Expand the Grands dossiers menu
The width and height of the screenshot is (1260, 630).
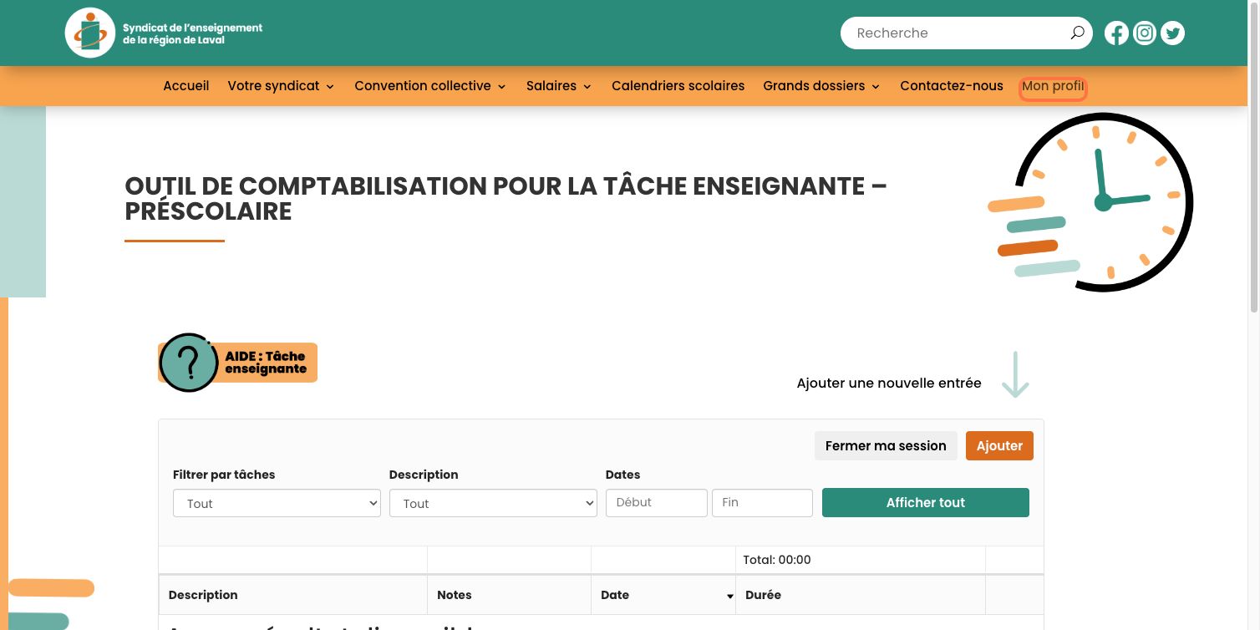pyautogui.click(x=821, y=86)
